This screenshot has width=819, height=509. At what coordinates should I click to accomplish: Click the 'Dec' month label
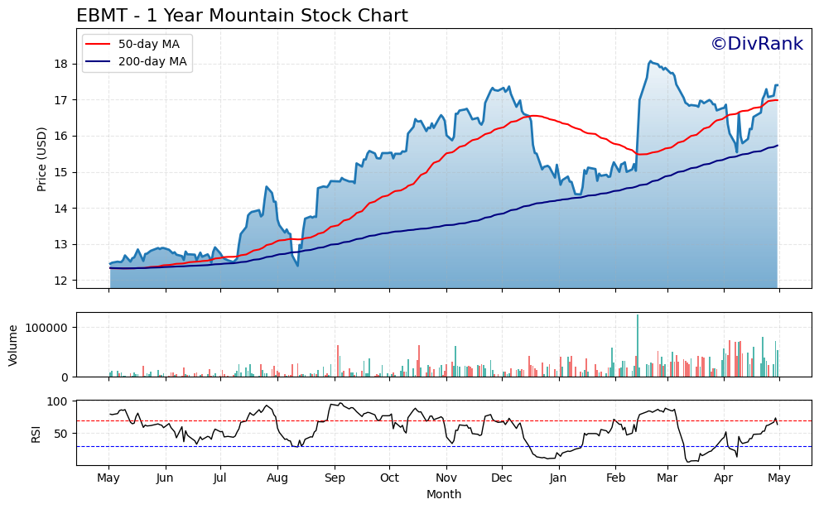pyautogui.click(x=502, y=478)
